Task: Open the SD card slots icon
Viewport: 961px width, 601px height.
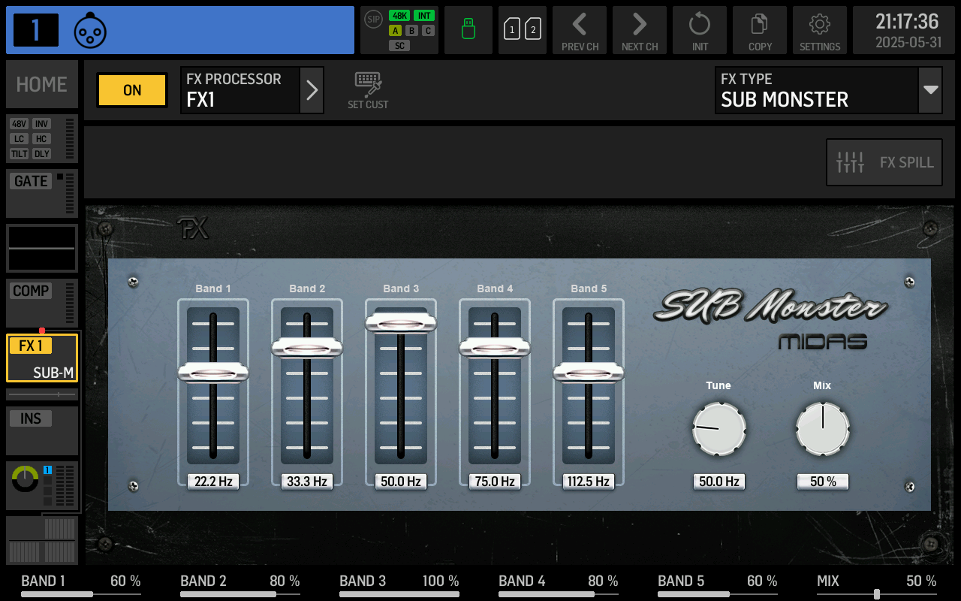Action: pos(523,30)
